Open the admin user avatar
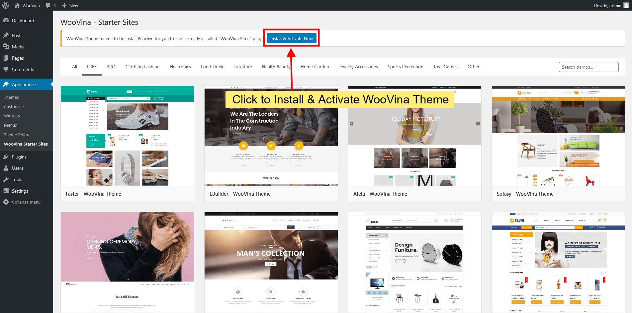Viewport: 632px width, 313px height. (x=626, y=6)
